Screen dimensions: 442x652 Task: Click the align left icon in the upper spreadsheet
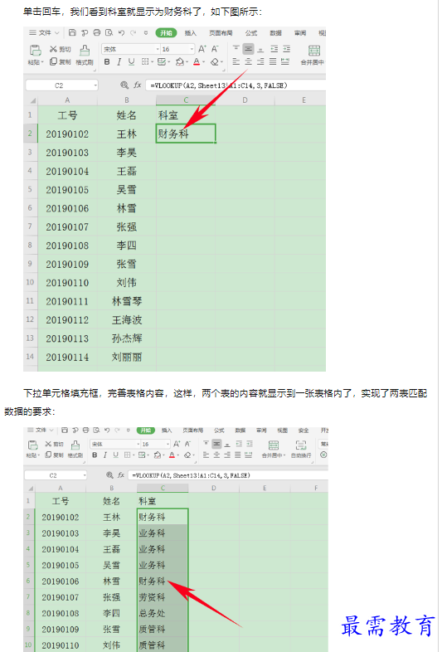[236, 62]
